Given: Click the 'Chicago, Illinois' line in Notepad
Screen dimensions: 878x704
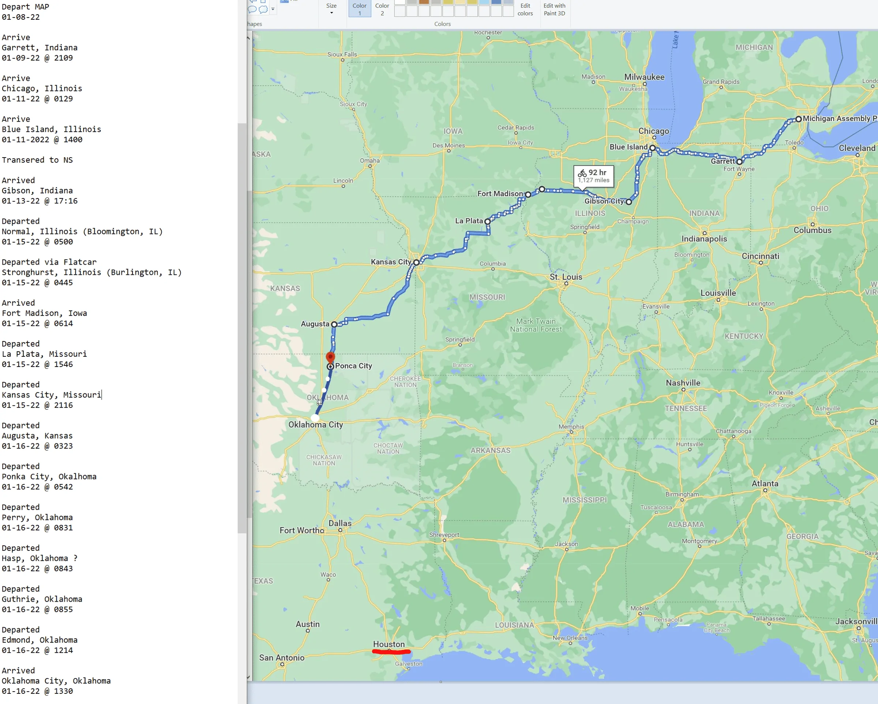Looking at the screenshot, I should tap(42, 88).
